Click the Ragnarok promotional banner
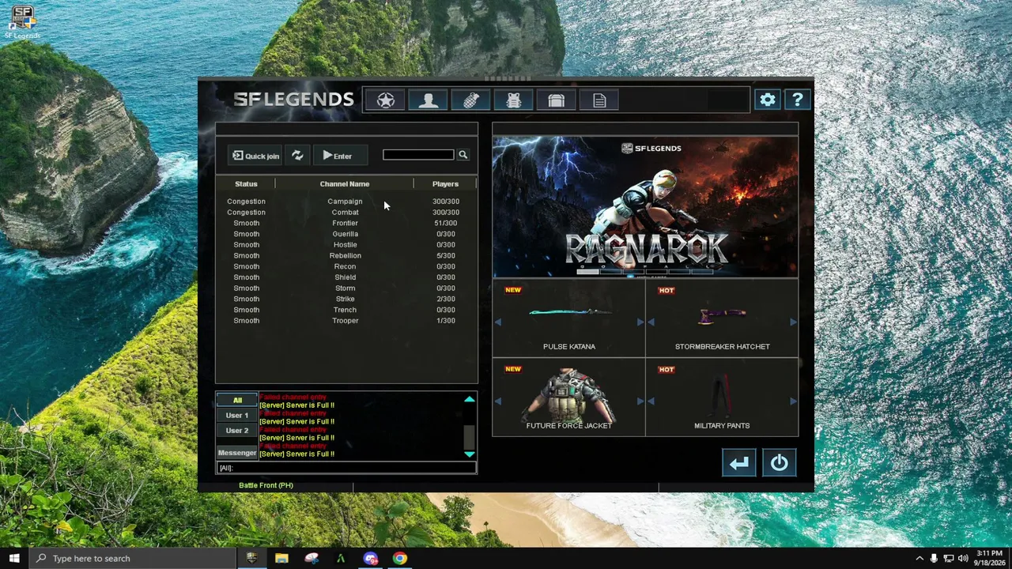Viewport: 1012px width, 569px height. pyautogui.click(x=645, y=206)
